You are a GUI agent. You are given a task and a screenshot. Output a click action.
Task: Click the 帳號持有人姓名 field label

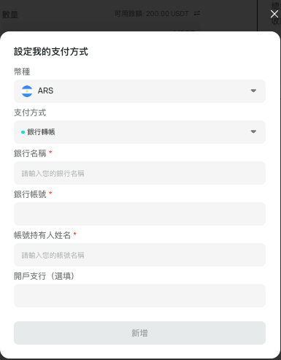[42, 235]
